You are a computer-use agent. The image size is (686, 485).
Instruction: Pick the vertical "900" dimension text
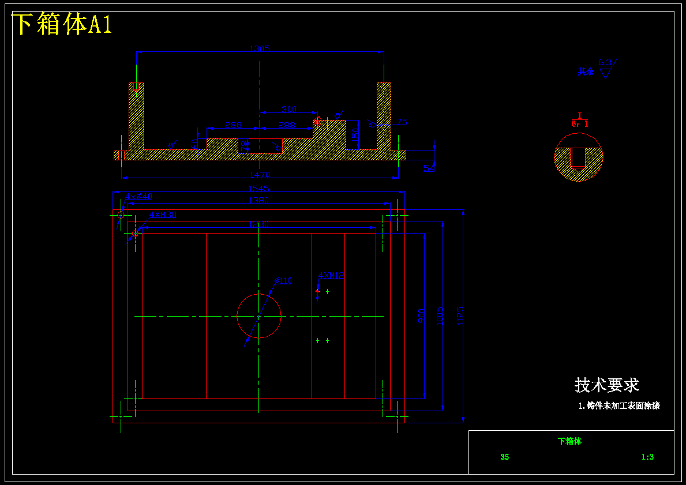tap(422, 315)
